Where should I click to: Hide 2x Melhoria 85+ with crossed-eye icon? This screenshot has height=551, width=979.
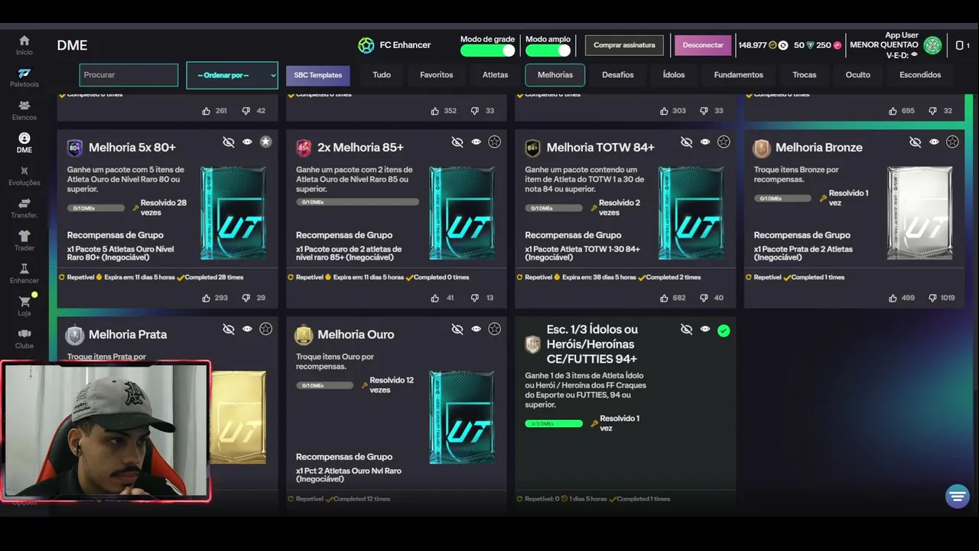pyautogui.click(x=457, y=142)
